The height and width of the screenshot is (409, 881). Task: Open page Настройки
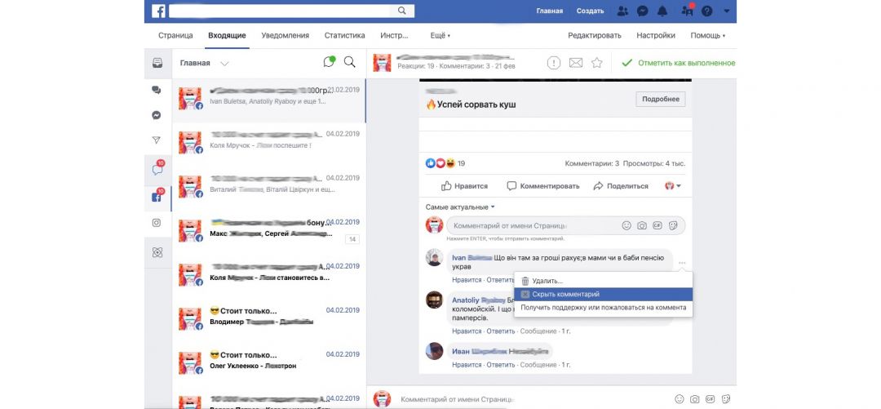(x=656, y=35)
